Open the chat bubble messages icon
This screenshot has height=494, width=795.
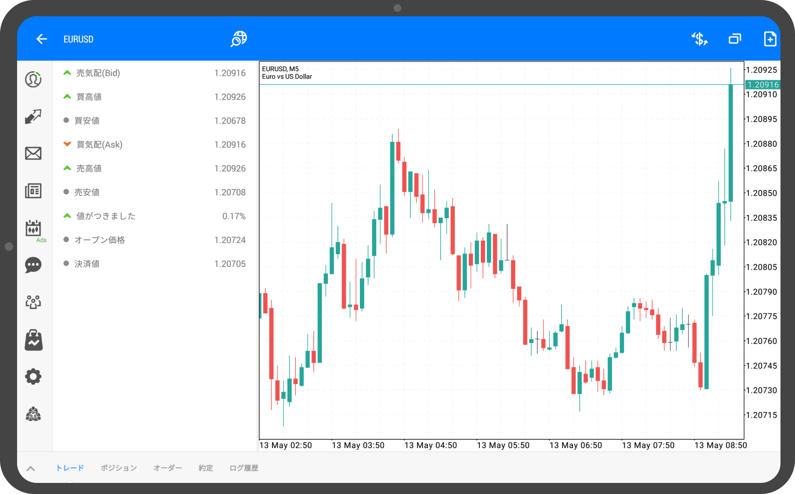[33, 265]
